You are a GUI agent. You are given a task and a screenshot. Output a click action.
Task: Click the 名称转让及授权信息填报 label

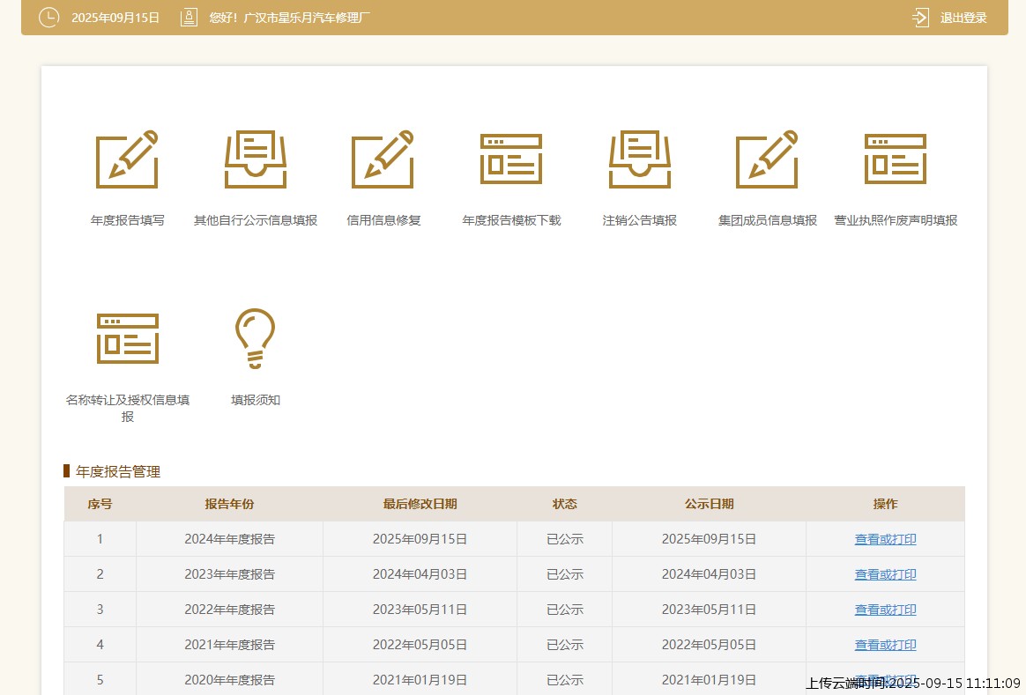(x=128, y=408)
